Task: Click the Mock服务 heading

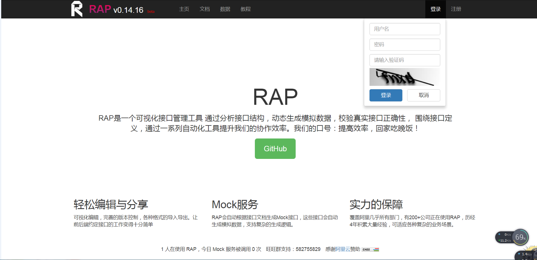Action: pos(235,204)
